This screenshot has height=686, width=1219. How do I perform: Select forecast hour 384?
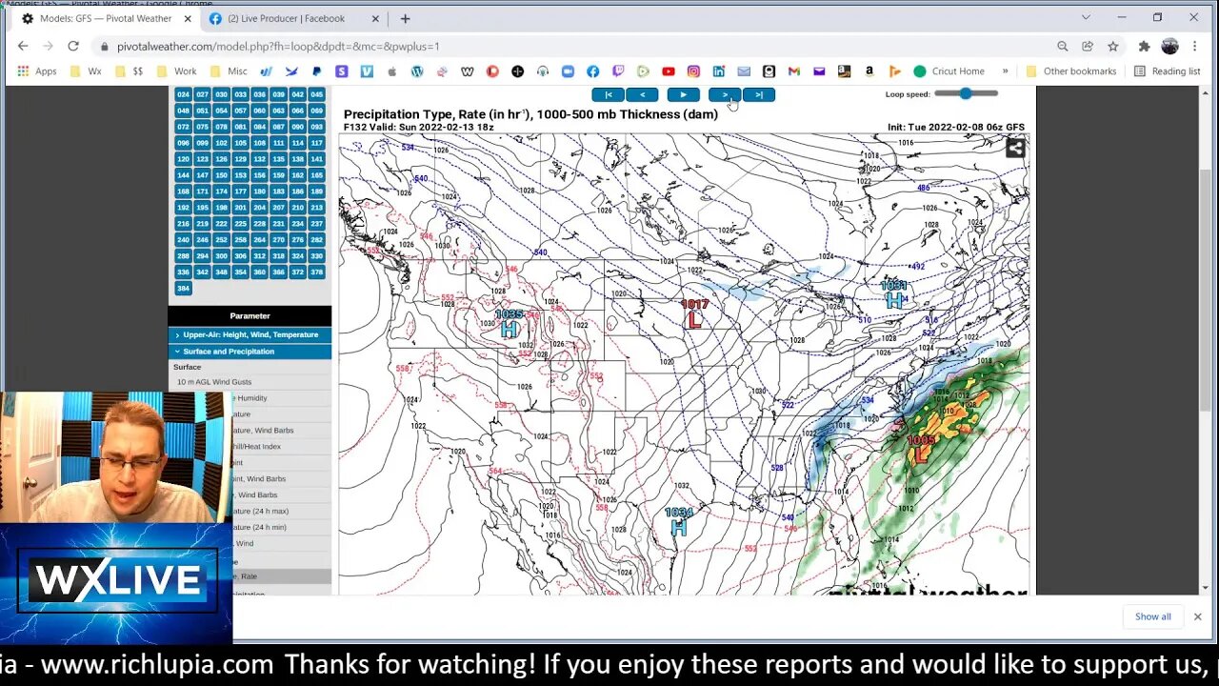tap(183, 288)
